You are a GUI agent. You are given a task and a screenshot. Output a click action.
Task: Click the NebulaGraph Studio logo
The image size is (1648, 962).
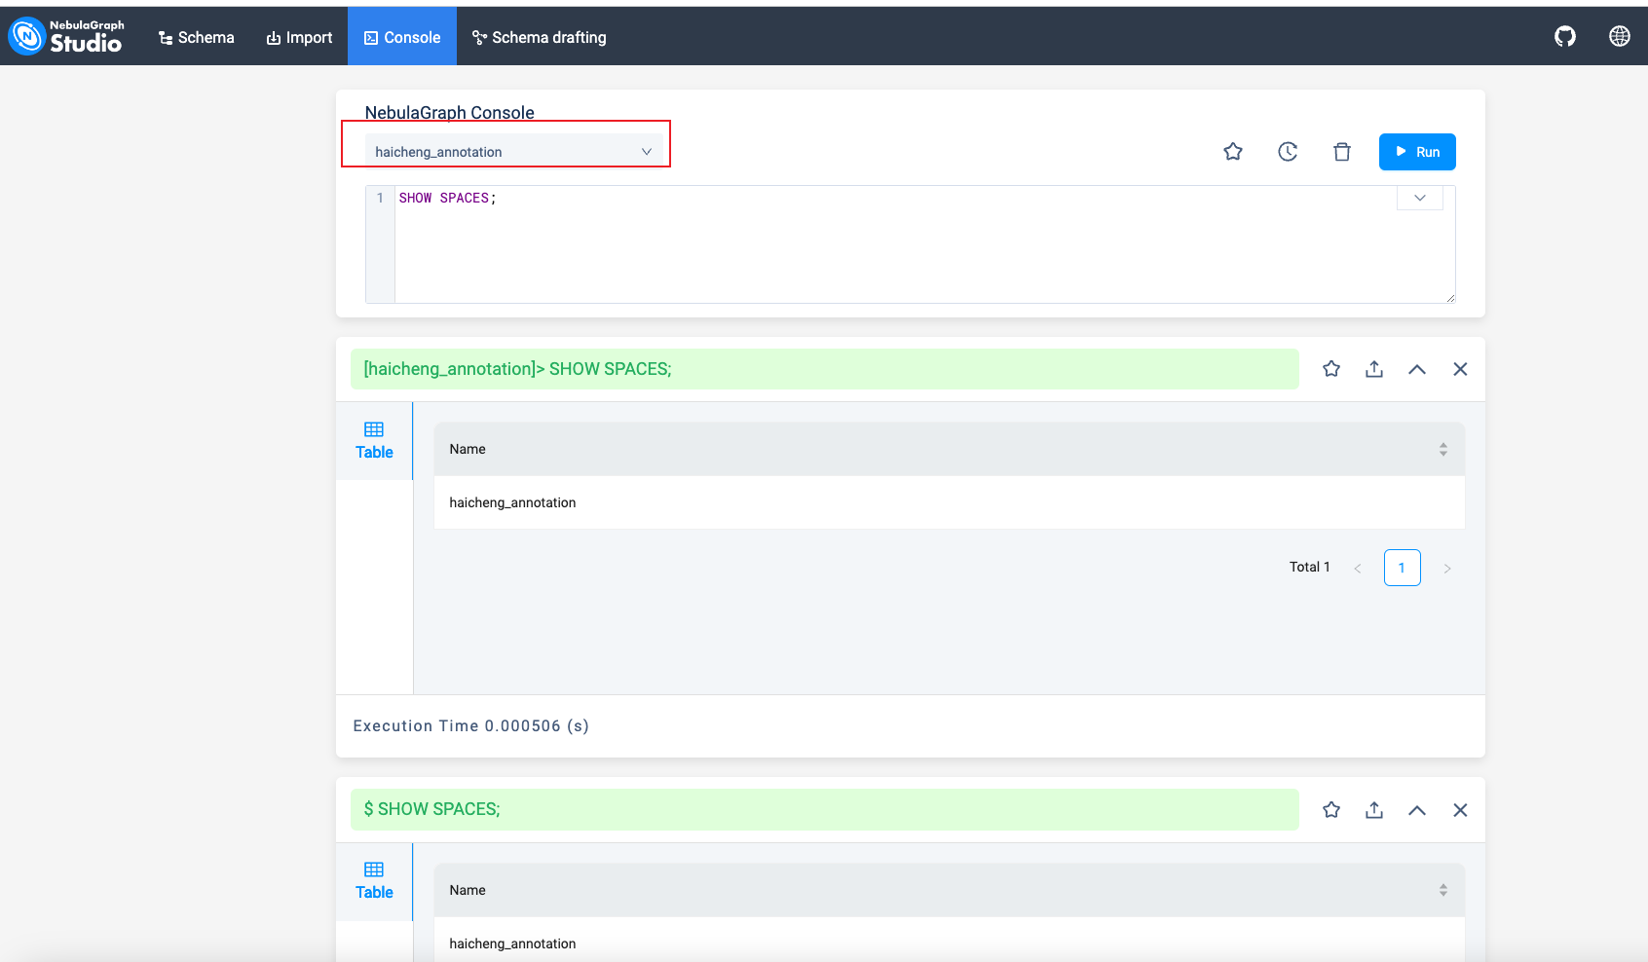(66, 36)
